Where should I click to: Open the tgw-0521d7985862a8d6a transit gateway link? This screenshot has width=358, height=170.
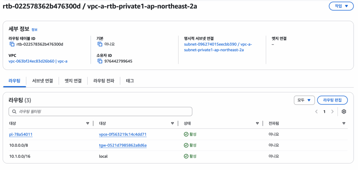(x=123, y=145)
